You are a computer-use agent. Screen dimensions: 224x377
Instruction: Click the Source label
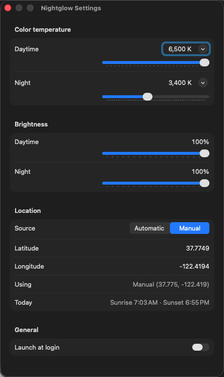tap(25, 228)
